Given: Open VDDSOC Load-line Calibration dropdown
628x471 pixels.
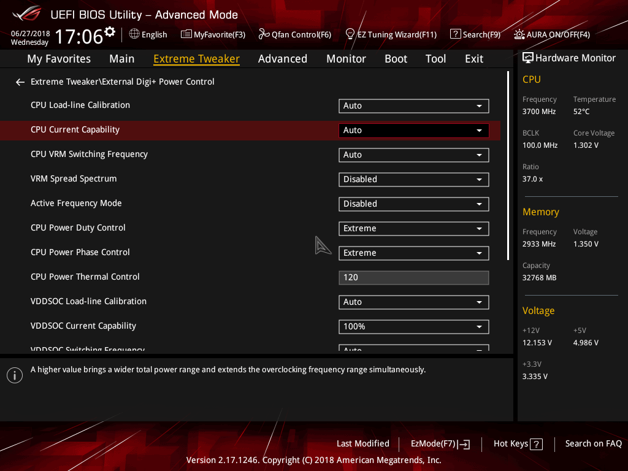Looking at the screenshot, I should pyautogui.click(x=414, y=302).
